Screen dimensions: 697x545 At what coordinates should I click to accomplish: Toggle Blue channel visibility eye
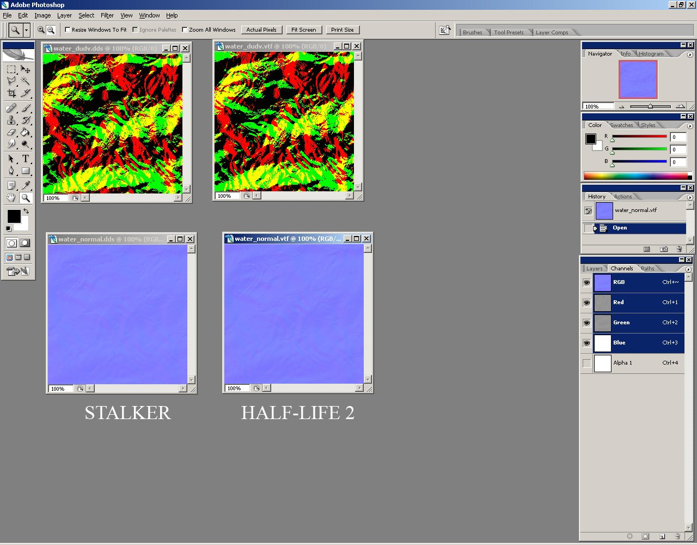pos(586,343)
